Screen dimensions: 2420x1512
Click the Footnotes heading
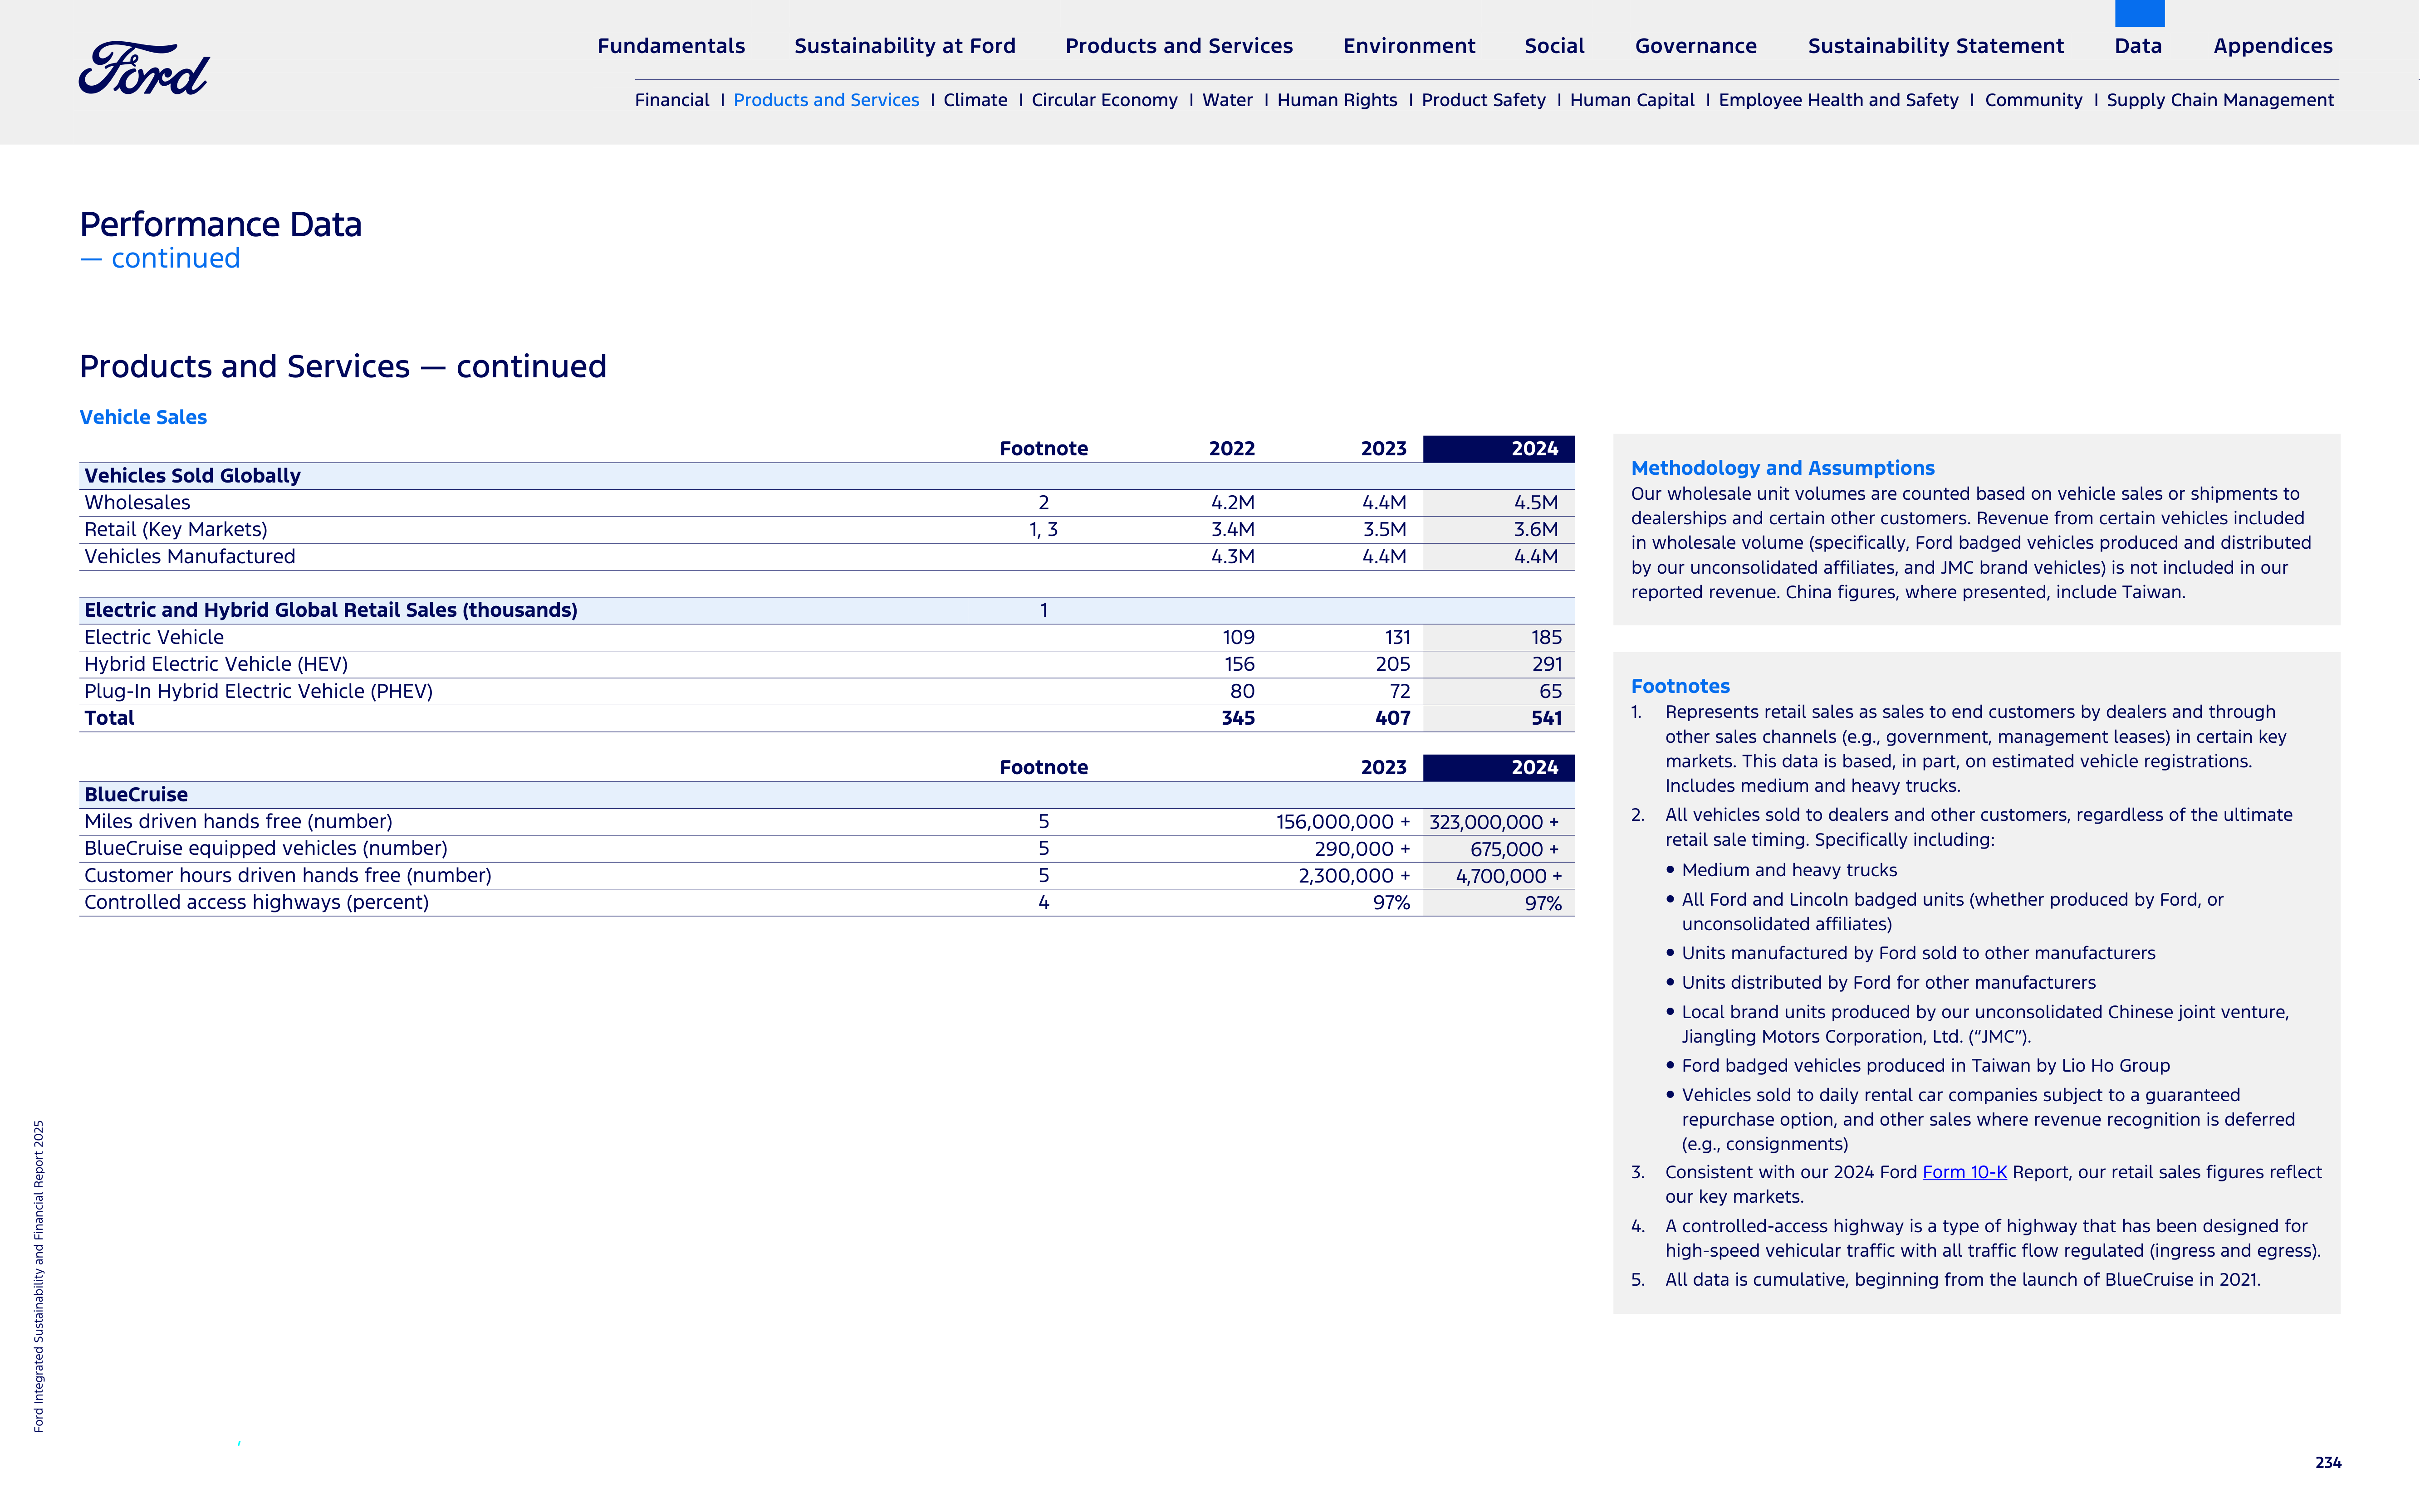click(x=1680, y=686)
